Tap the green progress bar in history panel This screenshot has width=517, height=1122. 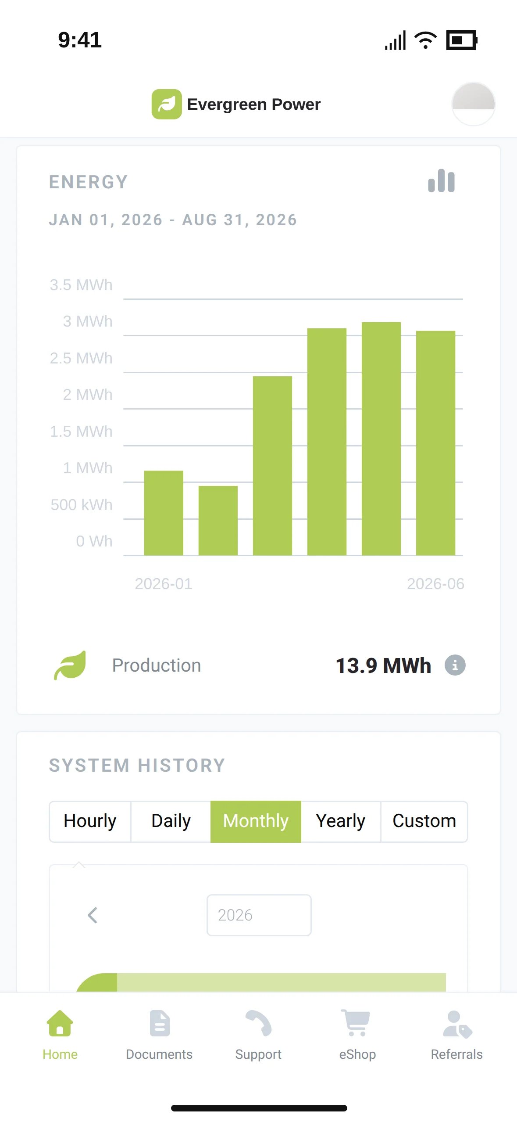(261, 982)
